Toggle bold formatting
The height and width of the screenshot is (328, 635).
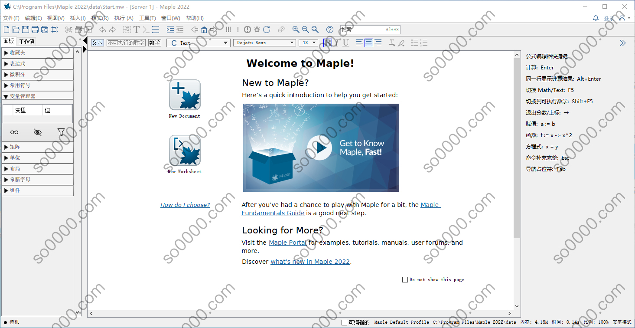point(328,43)
